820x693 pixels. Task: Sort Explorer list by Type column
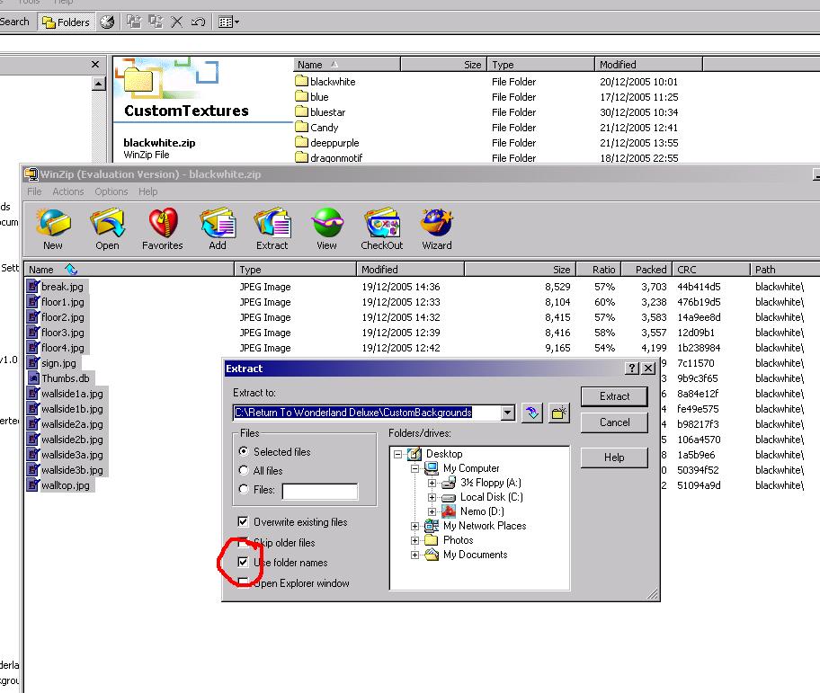(x=540, y=65)
